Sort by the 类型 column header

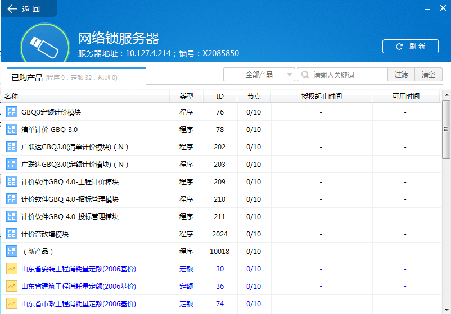(x=186, y=97)
